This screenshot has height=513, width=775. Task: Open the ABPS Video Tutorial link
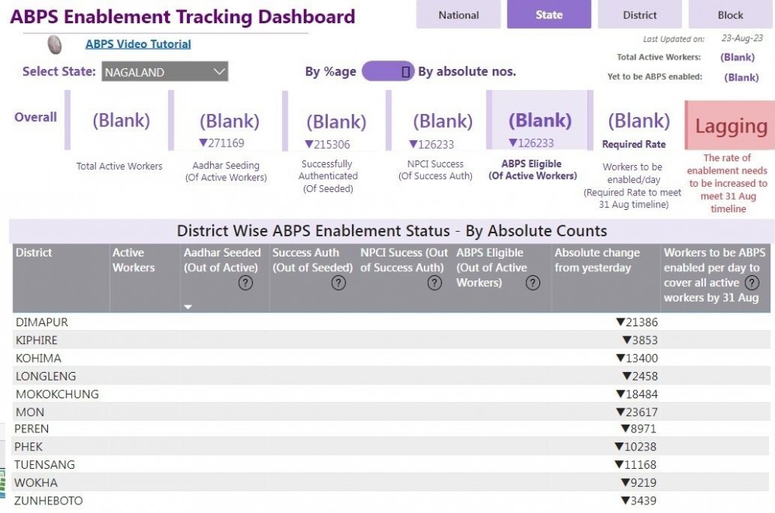[138, 44]
